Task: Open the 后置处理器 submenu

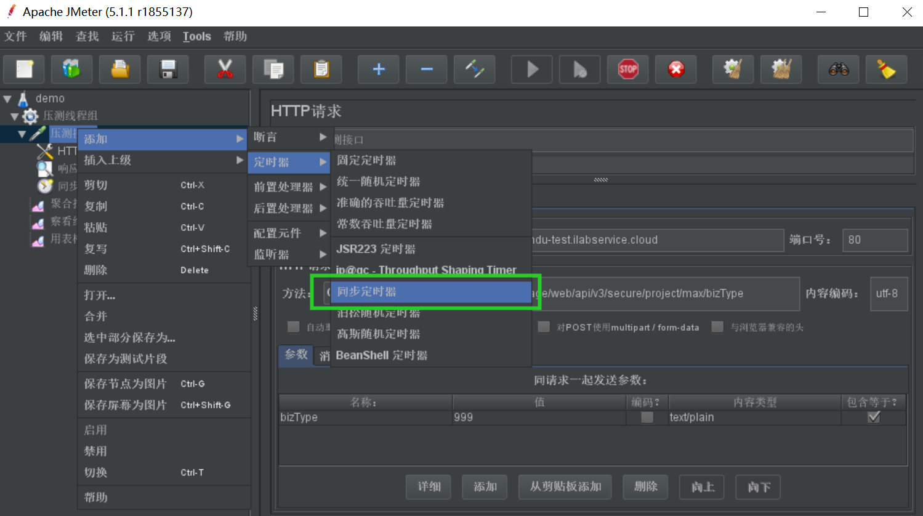Action: coord(289,208)
